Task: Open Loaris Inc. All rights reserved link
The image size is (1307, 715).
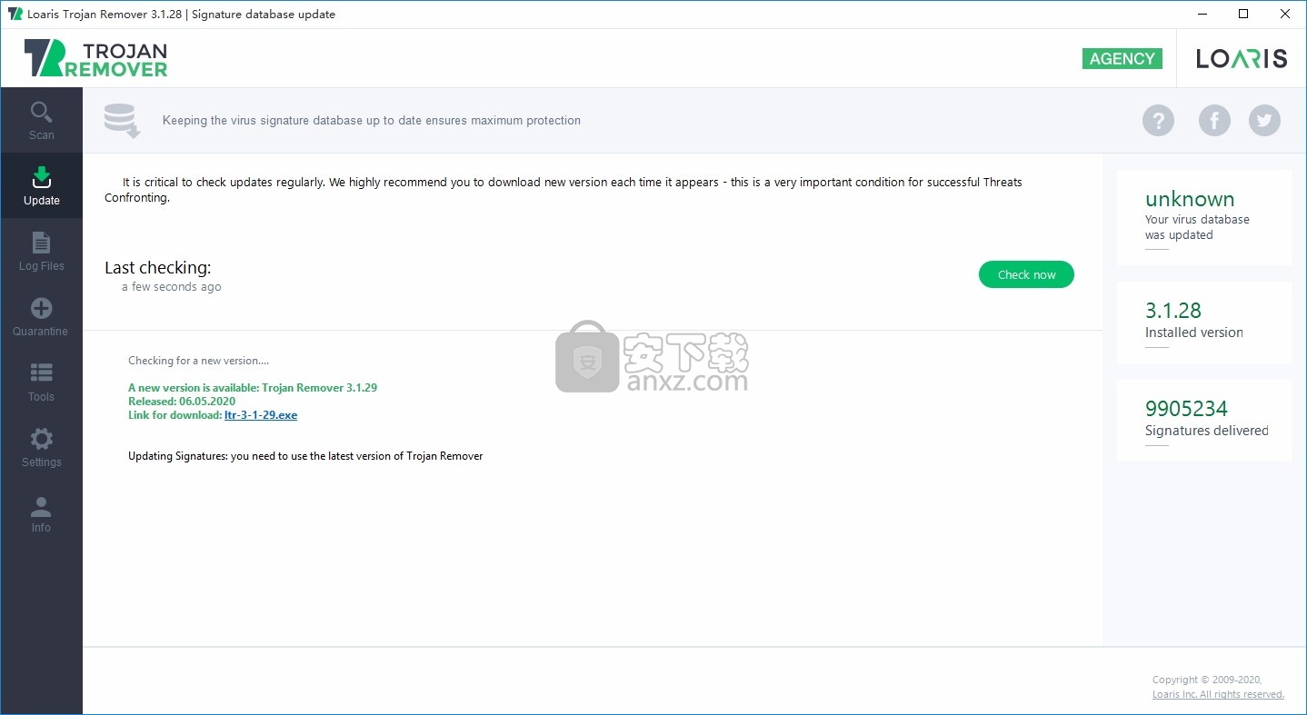Action: (x=1218, y=694)
